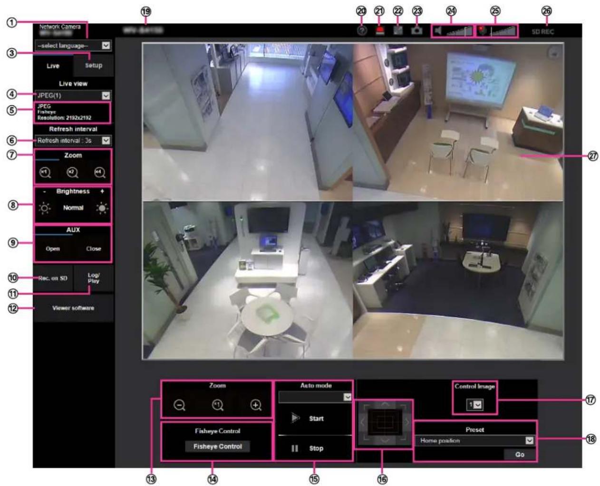Open the Auto mode dropdown

click(315, 397)
